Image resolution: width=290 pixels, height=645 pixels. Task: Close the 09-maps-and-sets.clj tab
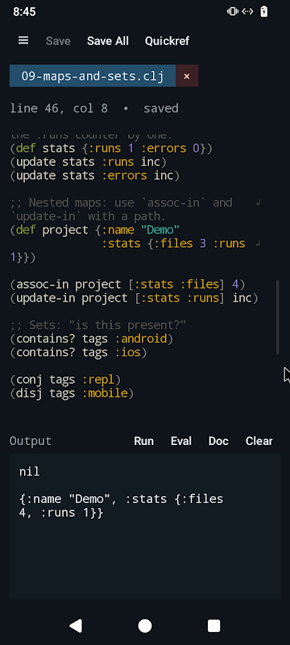[187, 76]
